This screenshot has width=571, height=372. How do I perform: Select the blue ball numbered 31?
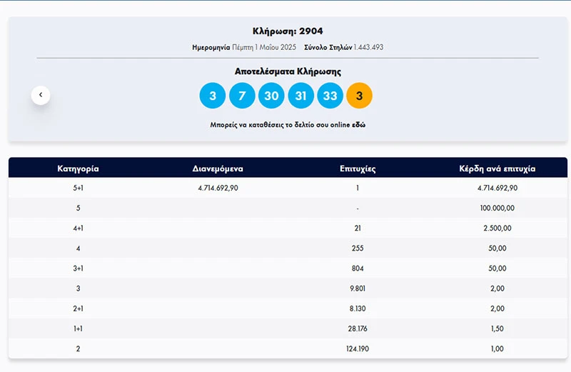pos(300,95)
